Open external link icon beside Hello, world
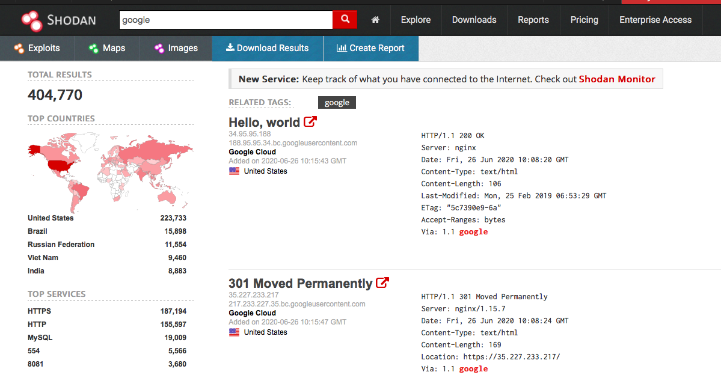 coord(310,122)
